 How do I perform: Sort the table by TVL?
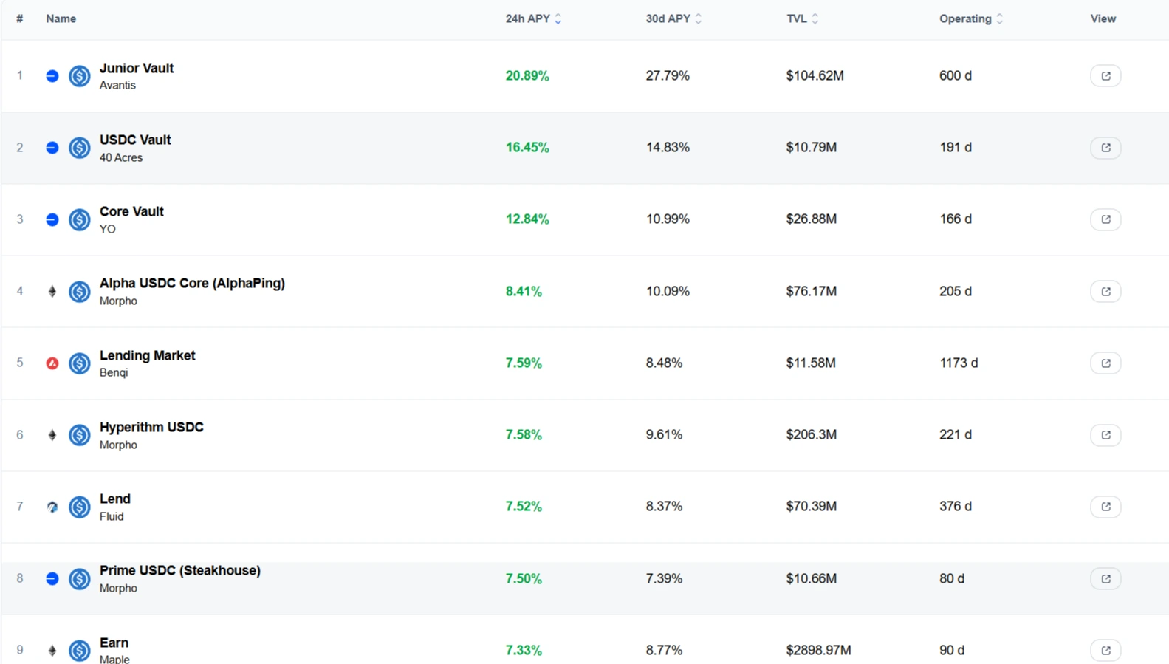click(802, 18)
